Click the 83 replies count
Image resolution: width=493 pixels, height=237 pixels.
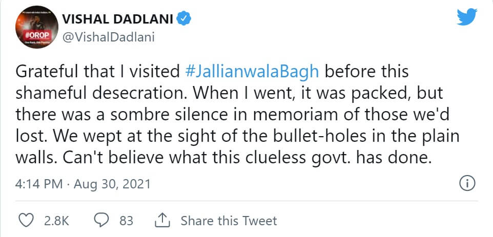(x=126, y=221)
